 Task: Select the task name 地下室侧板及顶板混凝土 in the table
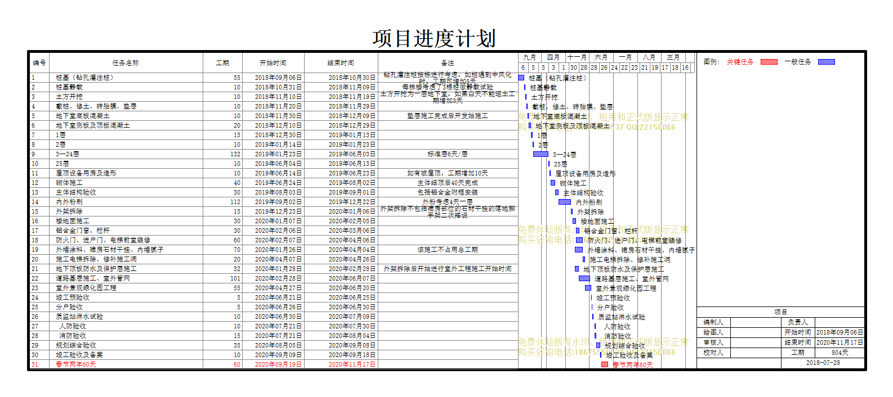93,125
